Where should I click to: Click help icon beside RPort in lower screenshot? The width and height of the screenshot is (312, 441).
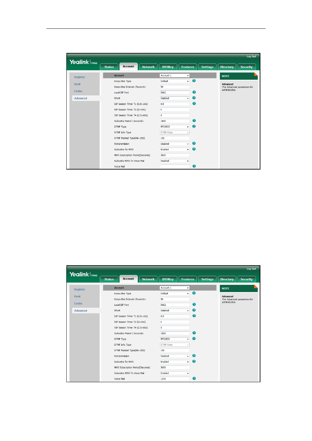point(194,310)
